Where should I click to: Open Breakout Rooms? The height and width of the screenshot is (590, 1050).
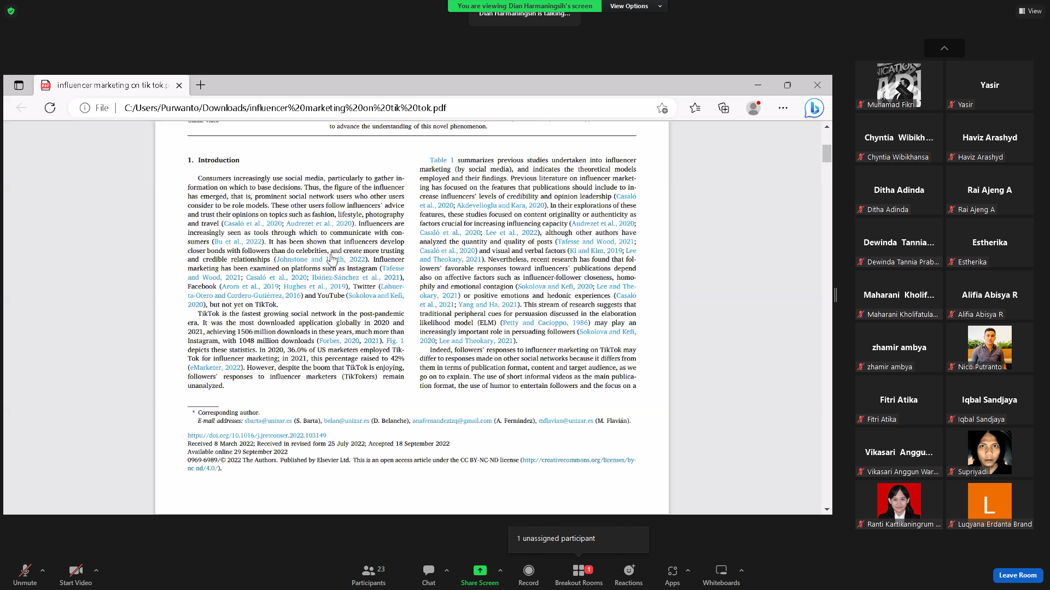(x=579, y=575)
